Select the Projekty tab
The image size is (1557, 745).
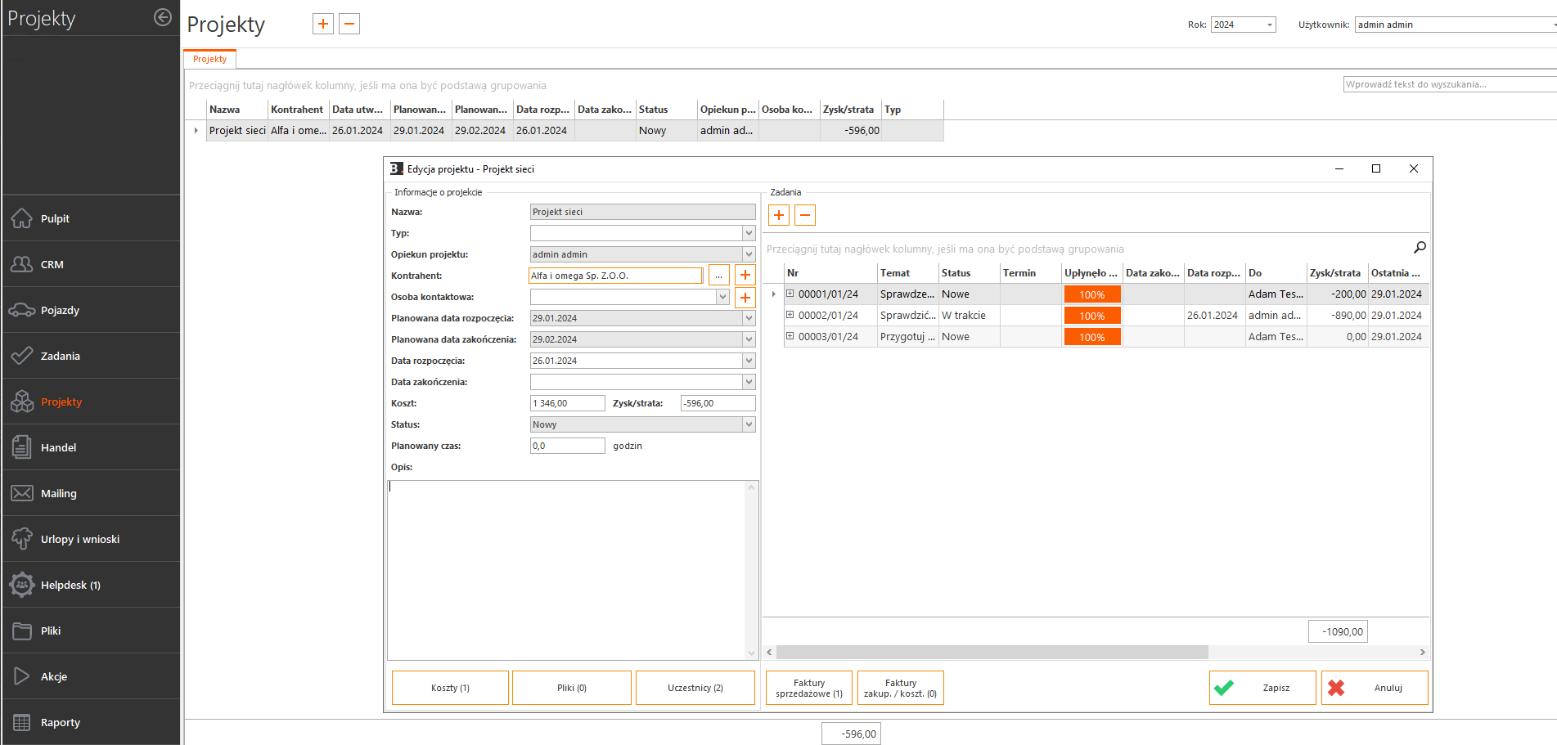pyautogui.click(x=209, y=59)
